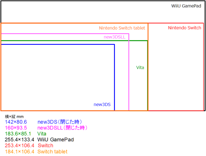Select the orange Nintendo Switch tablet label

pyautogui.click(x=122, y=28)
